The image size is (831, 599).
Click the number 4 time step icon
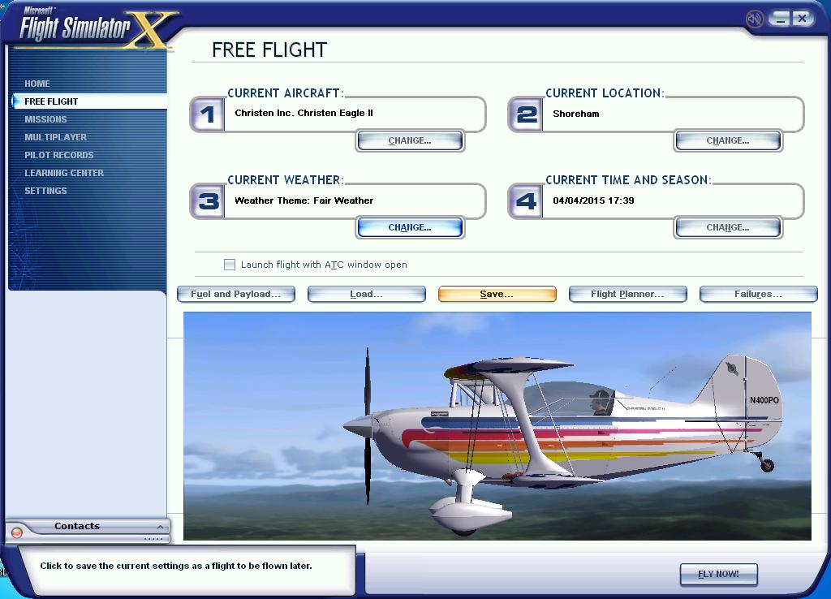[526, 201]
